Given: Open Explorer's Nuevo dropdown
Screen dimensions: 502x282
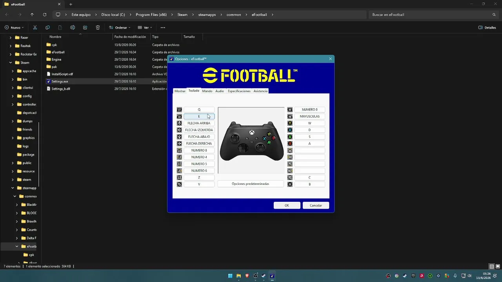Looking at the screenshot, I should point(15,27).
